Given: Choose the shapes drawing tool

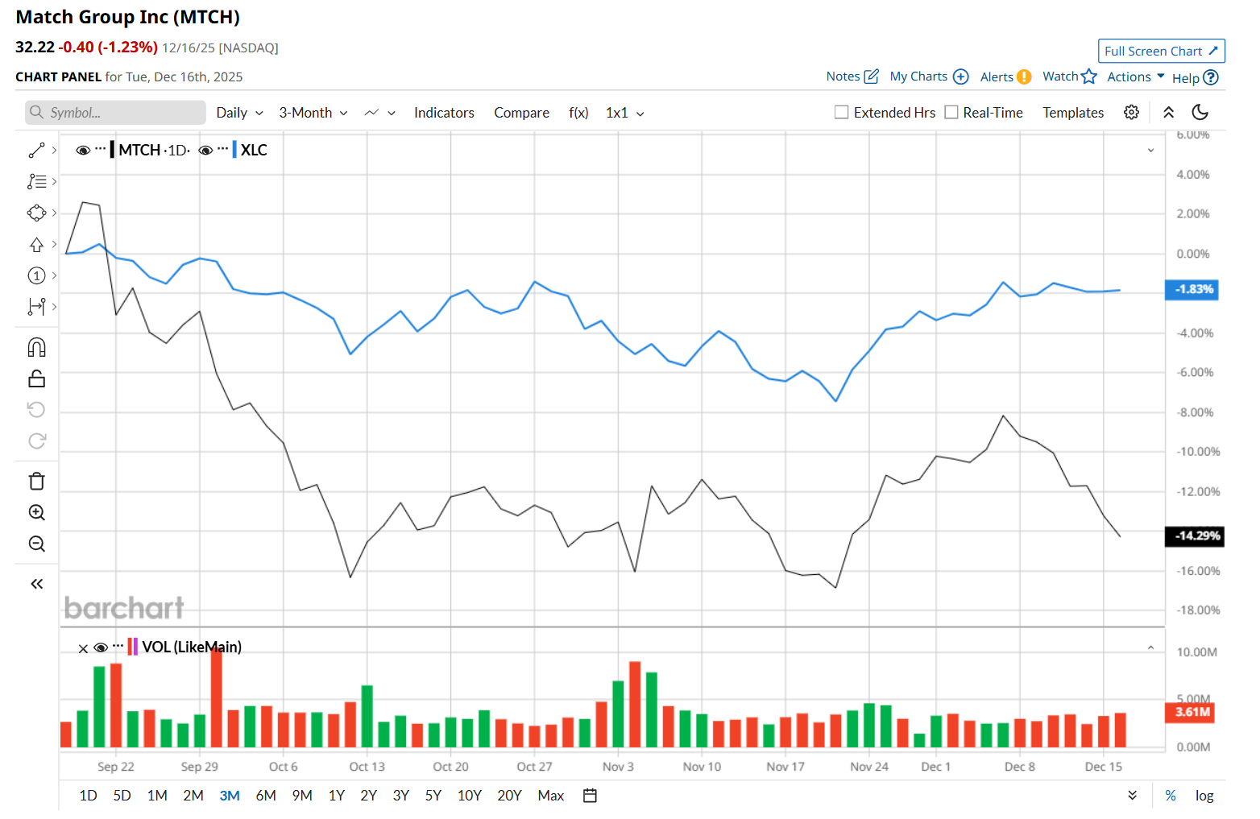Looking at the screenshot, I should (x=37, y=213).
